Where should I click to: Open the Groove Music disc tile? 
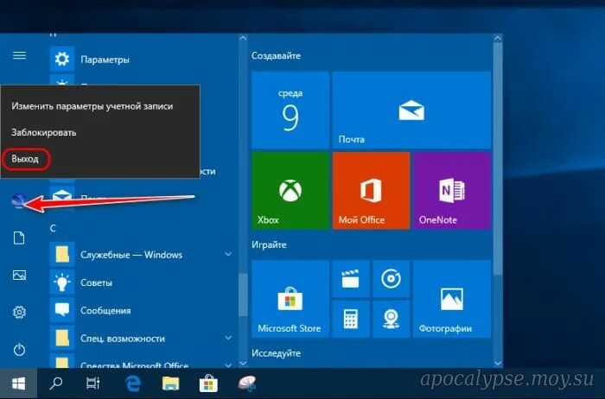pyautogui.click(x=391, y=279)
